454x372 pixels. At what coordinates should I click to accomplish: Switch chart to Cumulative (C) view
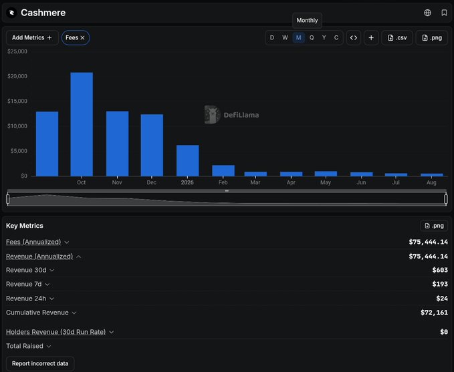point(336,37)
